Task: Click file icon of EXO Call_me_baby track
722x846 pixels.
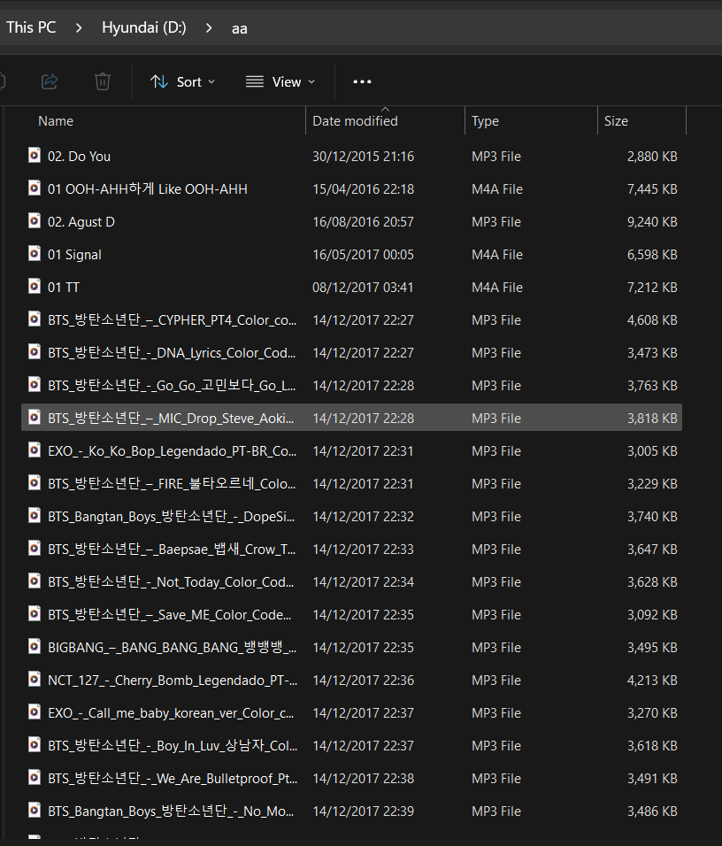Action: 35,712
